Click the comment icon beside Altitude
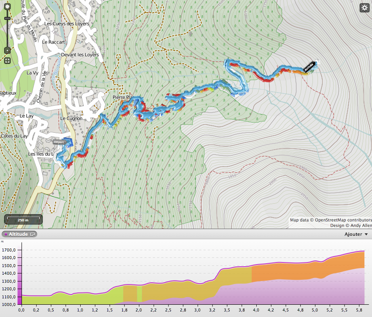 click(x=33, y=234)
